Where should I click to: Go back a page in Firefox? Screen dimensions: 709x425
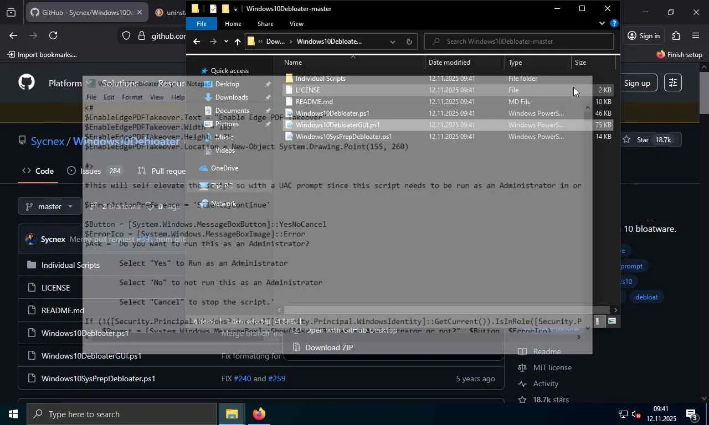click(13, 35)
